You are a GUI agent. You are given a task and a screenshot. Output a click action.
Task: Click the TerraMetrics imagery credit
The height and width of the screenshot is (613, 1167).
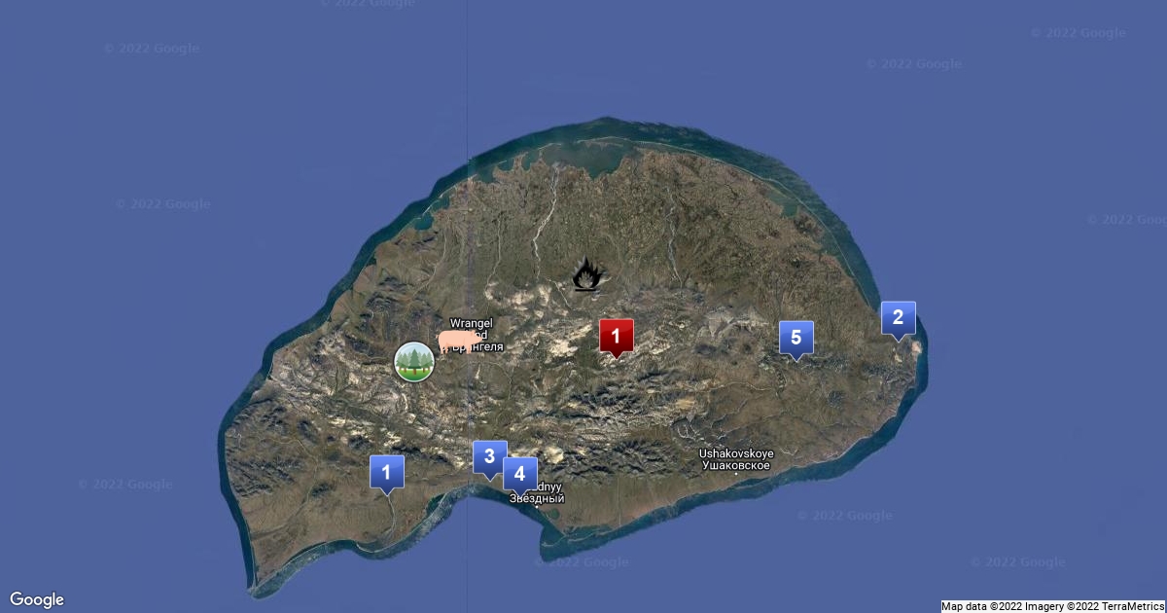1128,606
